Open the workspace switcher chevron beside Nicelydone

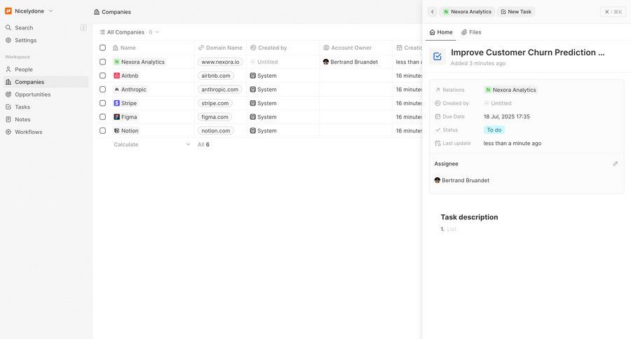(x=50, y=11)
